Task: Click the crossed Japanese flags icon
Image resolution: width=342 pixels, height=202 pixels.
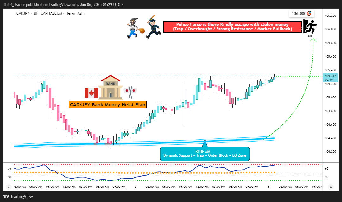Action: pyautogui.click(x=130, y=92)
